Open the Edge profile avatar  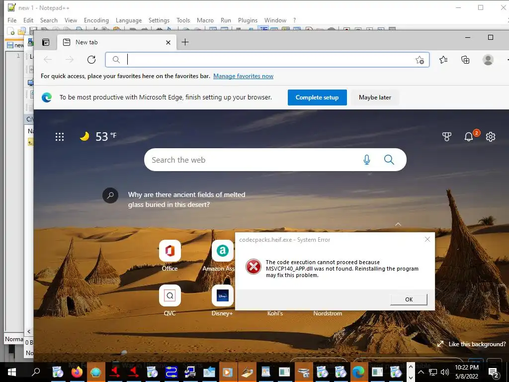pos(488,60)
